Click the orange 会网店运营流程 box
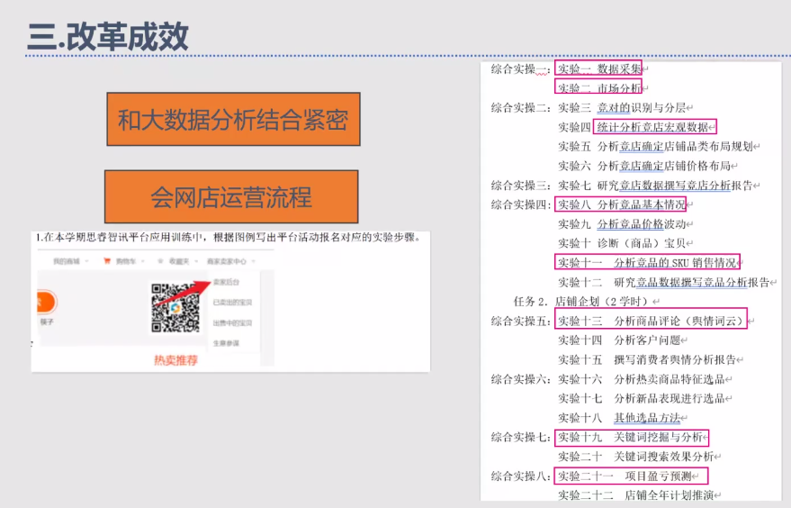The height and width of the screenshot is (508, 791). point(231,196)
